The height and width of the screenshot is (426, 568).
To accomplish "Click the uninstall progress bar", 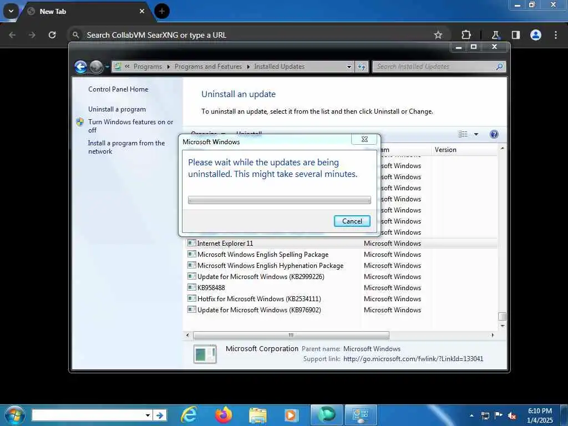I will [x=280, y=200].
